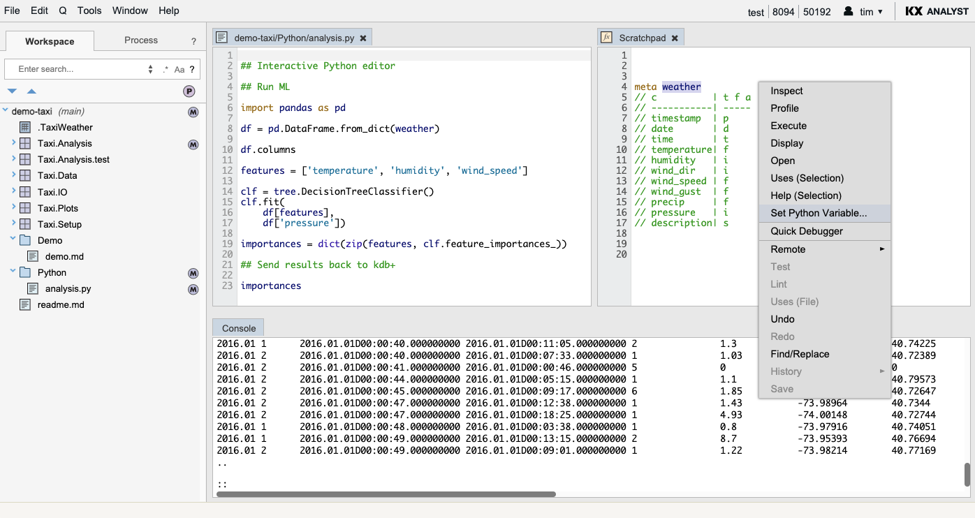Image resolution: width=975 pixels, height=518 pixels.
Task: Open the tim user dropdown
Action: (x=863, y=11)
